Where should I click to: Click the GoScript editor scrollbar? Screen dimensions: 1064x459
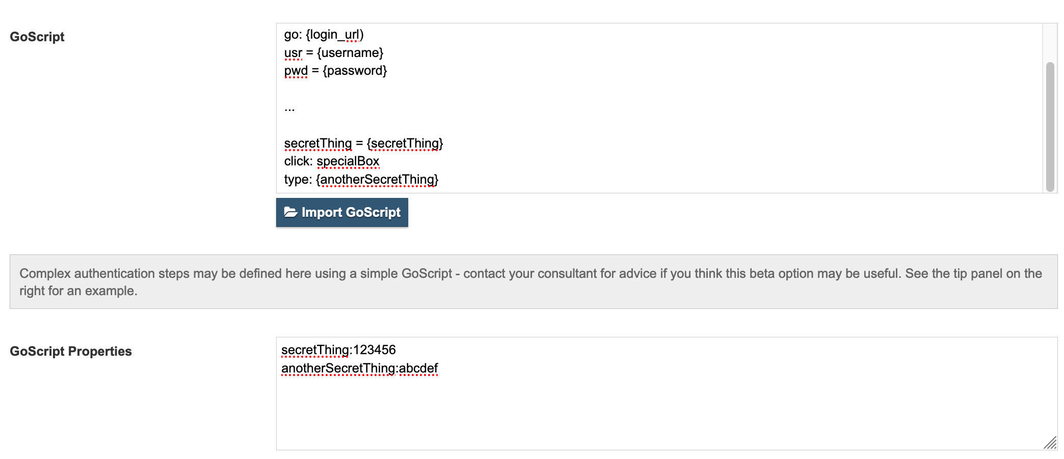(1050, 127)
